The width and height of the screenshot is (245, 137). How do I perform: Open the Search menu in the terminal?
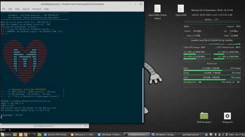click(26, 9)
